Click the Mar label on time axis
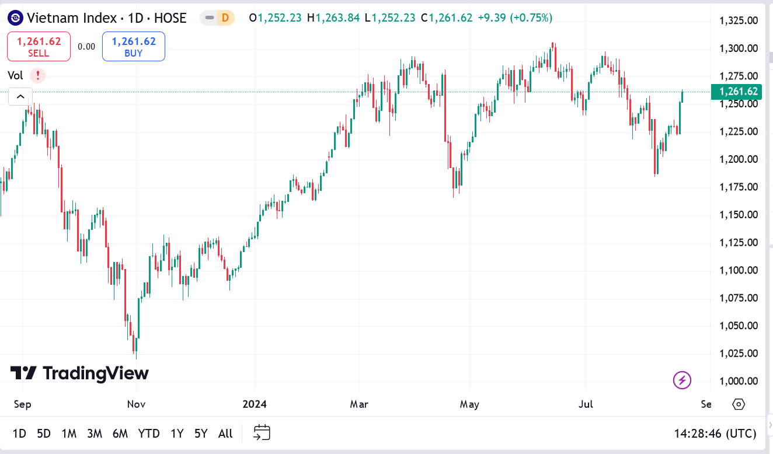773x454 pixels. click(x=359, y=404)
